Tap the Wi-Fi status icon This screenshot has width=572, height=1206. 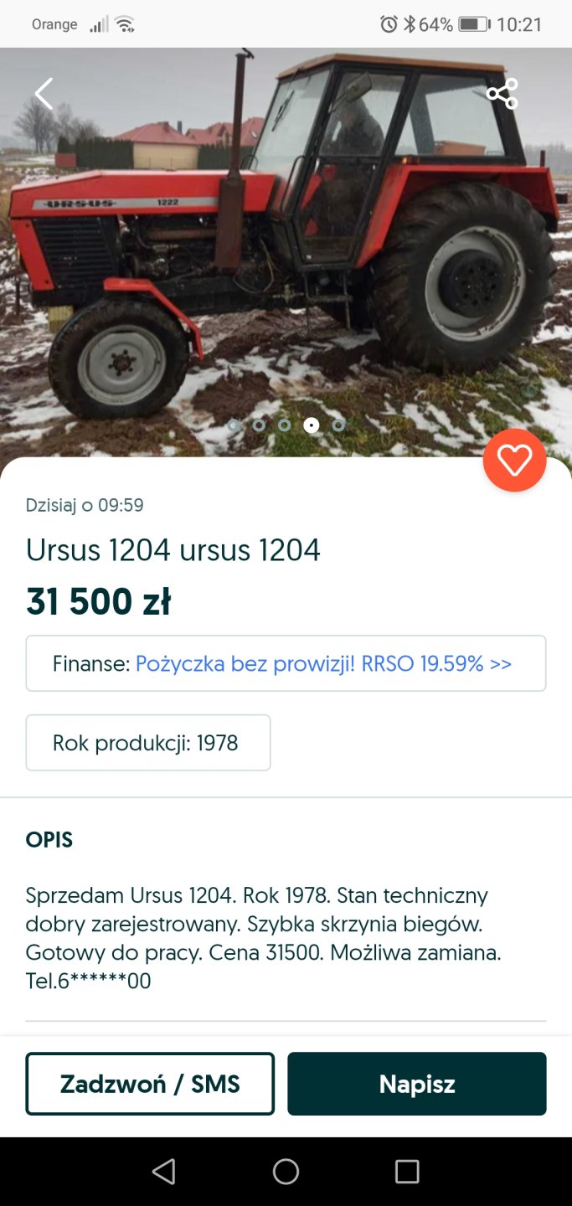[x=126, y=24]
